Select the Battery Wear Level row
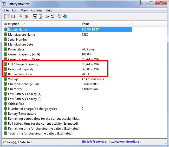Image resolution: width=169 pixels, height=147 pixels. point(21,74)
